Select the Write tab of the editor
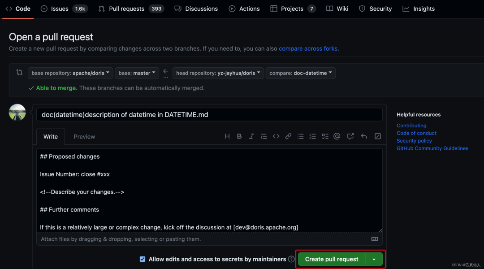The image size is (484, 269). coord(51,136)
